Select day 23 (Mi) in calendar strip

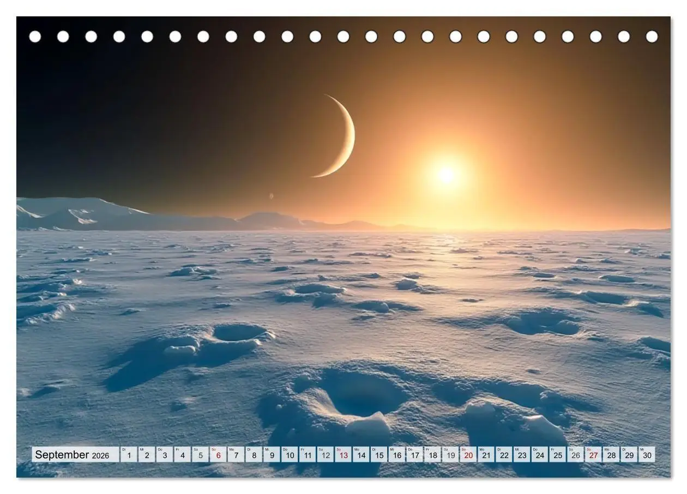coord(522,455)
